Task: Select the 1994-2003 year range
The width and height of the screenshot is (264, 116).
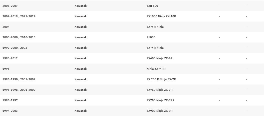Action: tap(10, 111)
